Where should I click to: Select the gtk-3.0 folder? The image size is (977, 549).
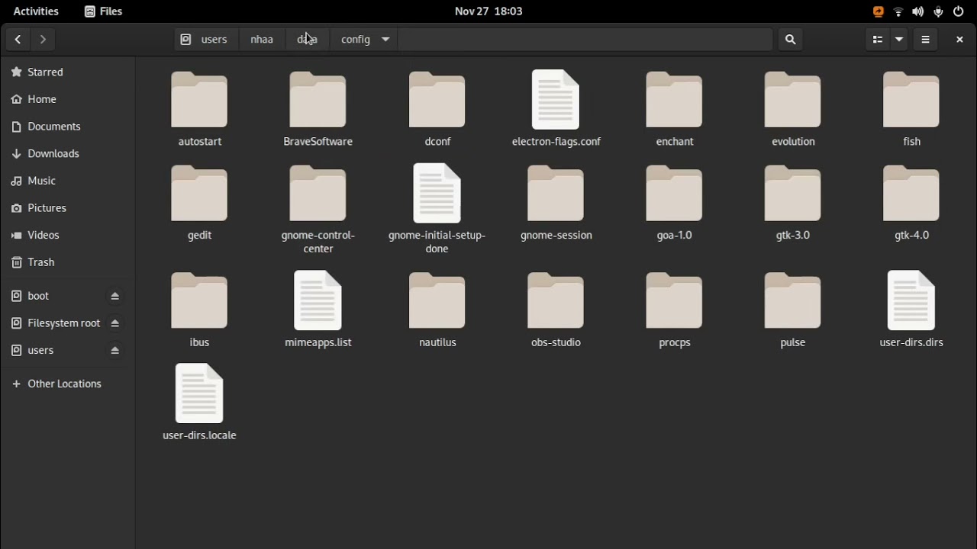pyautogui.click(x=793, y=202)
